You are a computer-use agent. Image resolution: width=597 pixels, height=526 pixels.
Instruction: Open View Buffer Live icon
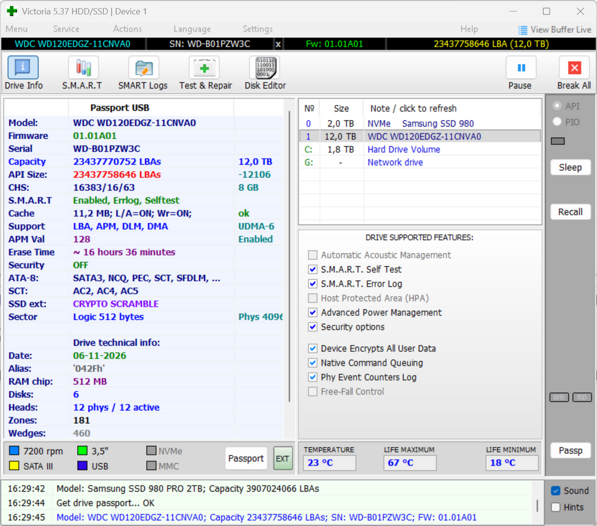tap(523, 30)
